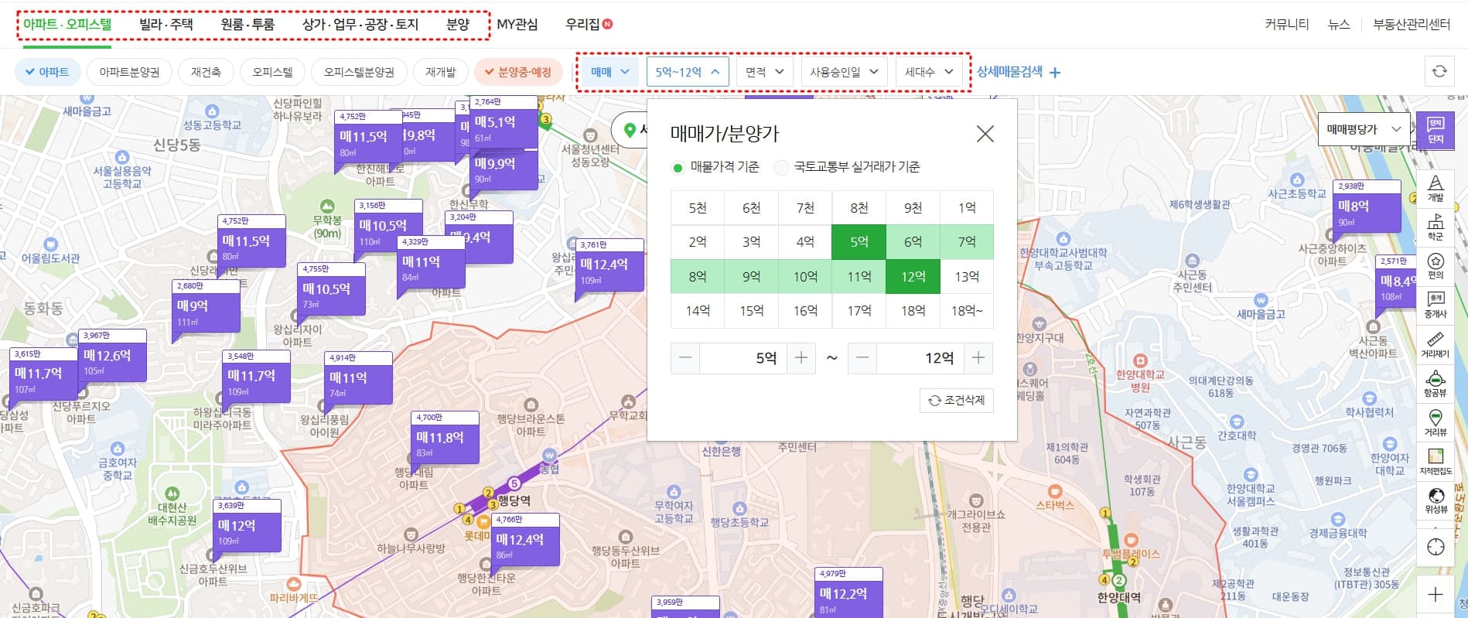Uncheck the 아파트 filter chip

[48, 72]
